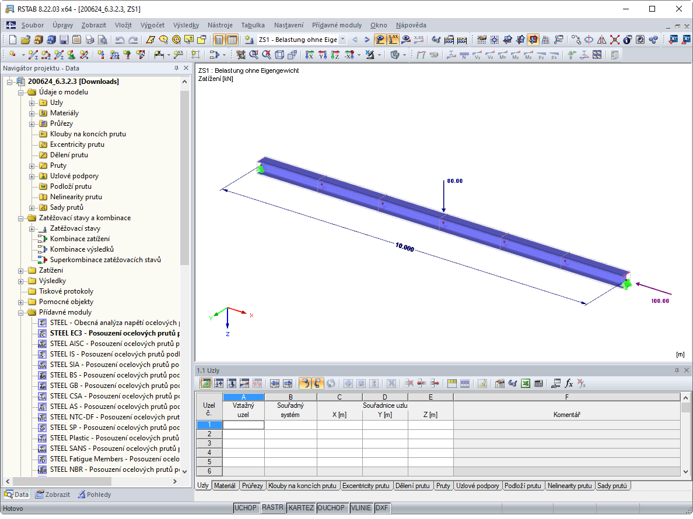Redo the last undone action

[132, 40]
